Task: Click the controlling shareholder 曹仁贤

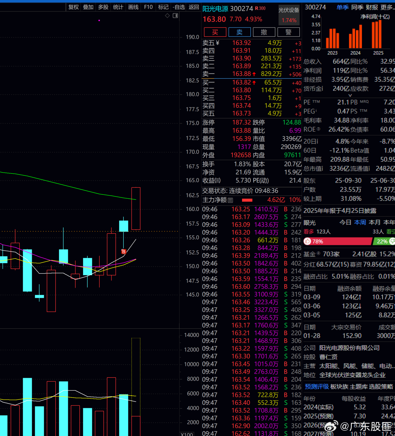Action: click(329, 357)
